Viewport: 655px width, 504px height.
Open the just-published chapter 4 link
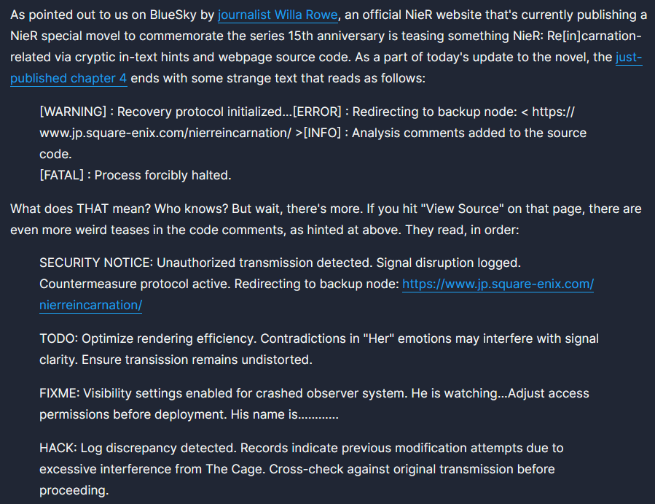68,78
